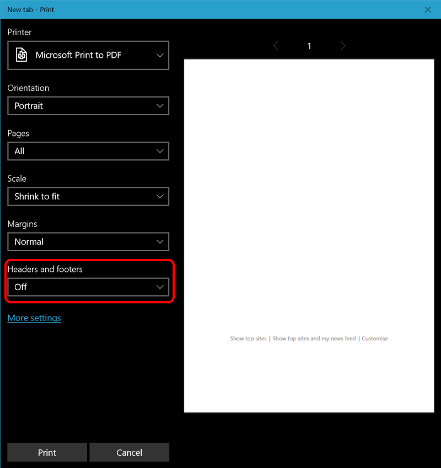Expand the Scale dropdown showing Shrink to fit
441x468 pixels.
pyautogui.click(x=88, y=196)
